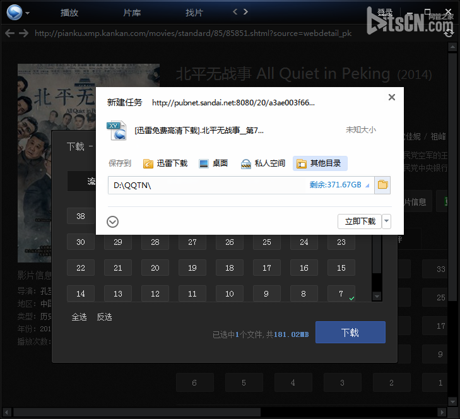460x419 pixels.
Task: Save to 私人空间 private space
Action: [263, 163]
